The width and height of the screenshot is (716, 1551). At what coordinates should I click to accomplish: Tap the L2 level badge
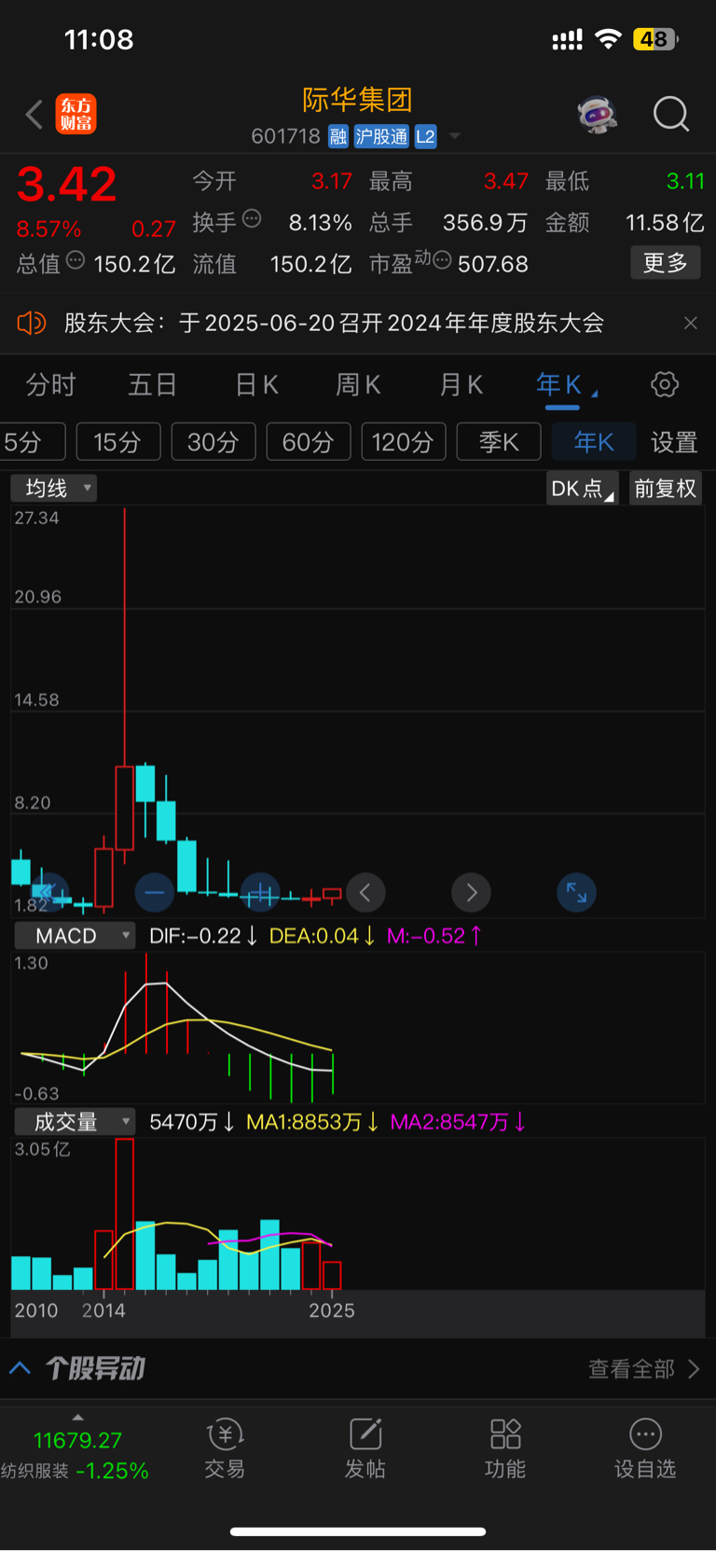click(425, 137)
